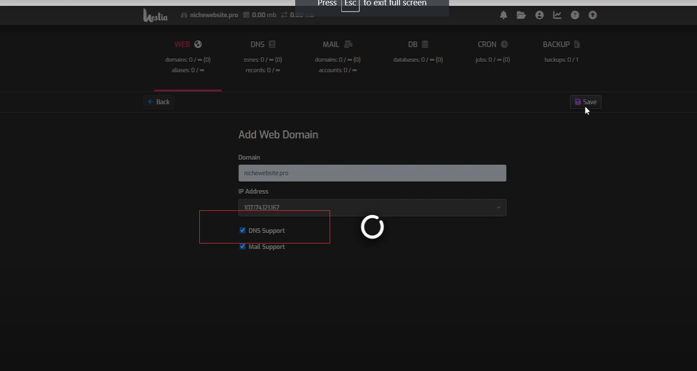The image size is (697, 371).
Task: Uncheck the Mail Support checkbox
Action: pyautogui.click(x=242, y=247)
